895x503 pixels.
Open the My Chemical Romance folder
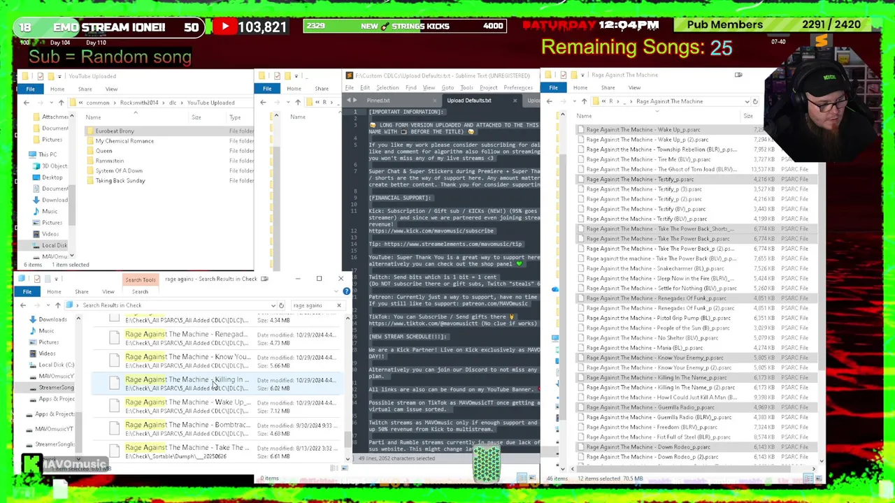click(x=124, y=141)
